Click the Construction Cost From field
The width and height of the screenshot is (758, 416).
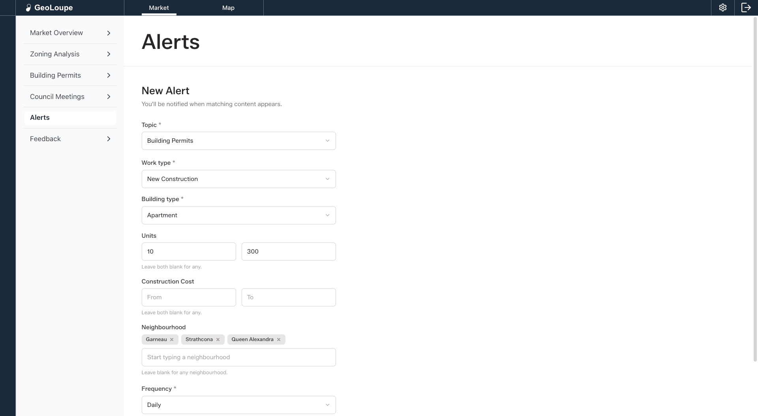(188, 297)
